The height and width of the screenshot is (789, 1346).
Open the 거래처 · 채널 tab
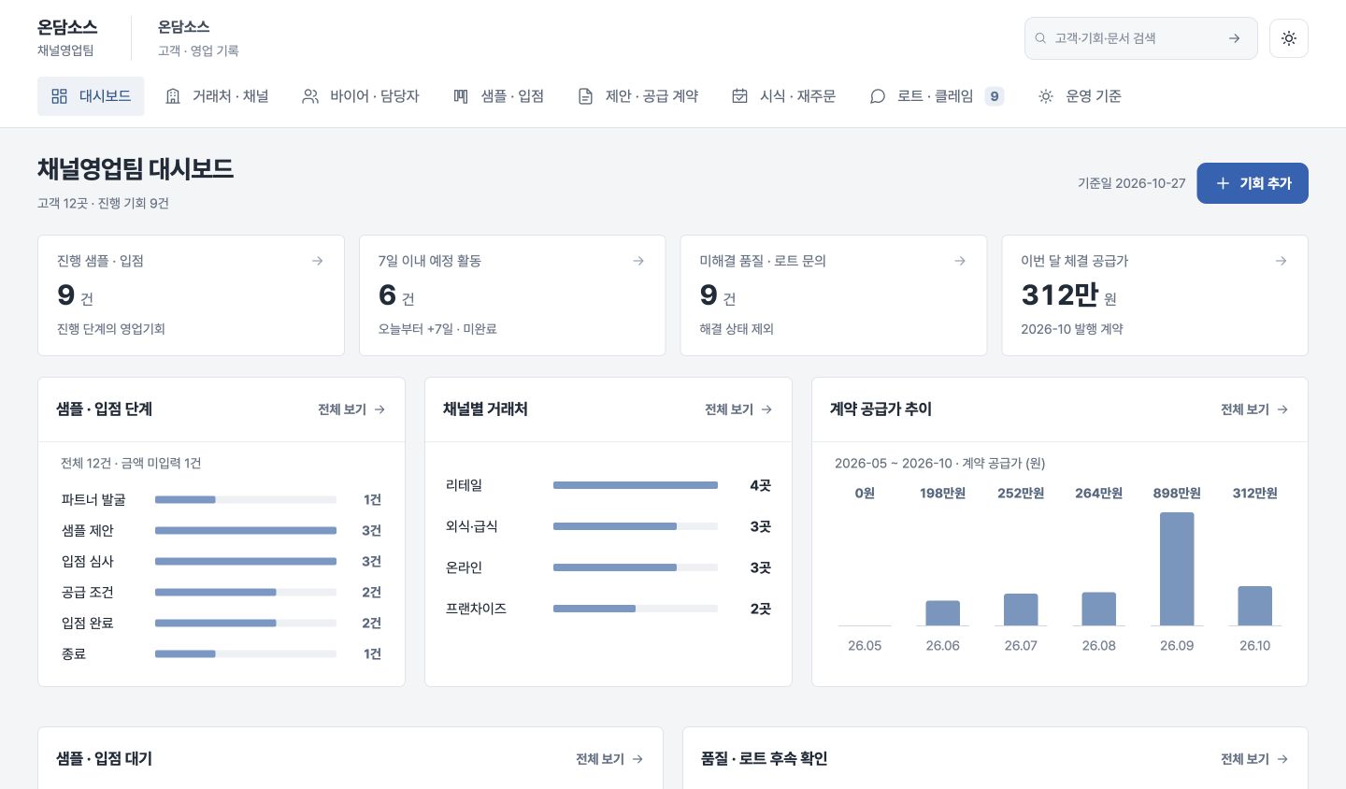[217, 96]
